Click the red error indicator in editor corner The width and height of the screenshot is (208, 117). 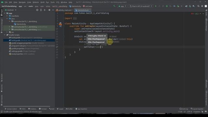point(193,14)
